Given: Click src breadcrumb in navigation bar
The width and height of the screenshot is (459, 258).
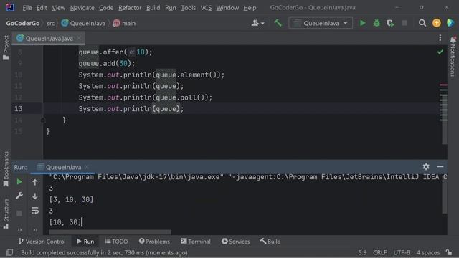Looking at the screenshot, I should pyautogui.click(x=50, y=23).
